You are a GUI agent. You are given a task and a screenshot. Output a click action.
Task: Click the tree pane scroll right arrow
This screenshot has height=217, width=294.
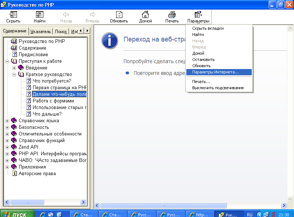coord(83,202)
